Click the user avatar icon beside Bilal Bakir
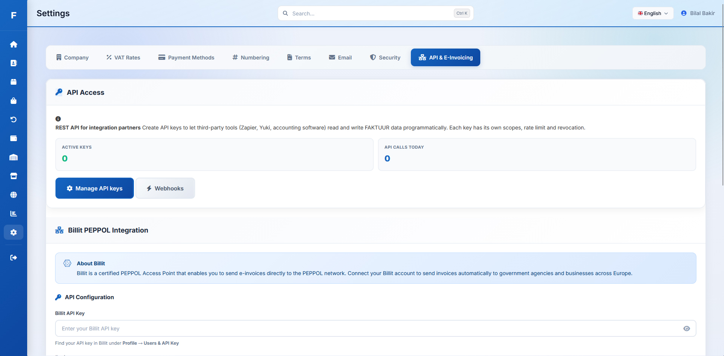The width and height of the screenshot is (724, 356). pyautogui.click(x=684, y=13)
